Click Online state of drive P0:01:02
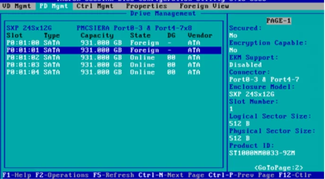Viewport: 325px width, 179px height. [142, 57]
